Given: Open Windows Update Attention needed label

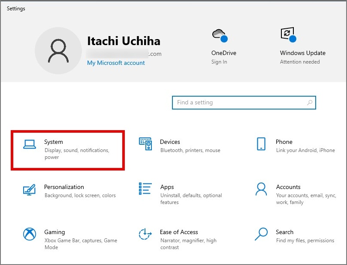Looking at the screenshot, I should 300,62.
